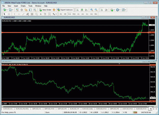Open the New Chart tool
The height and width of the screenshot is (115, 159).
[x=4, y=10]
